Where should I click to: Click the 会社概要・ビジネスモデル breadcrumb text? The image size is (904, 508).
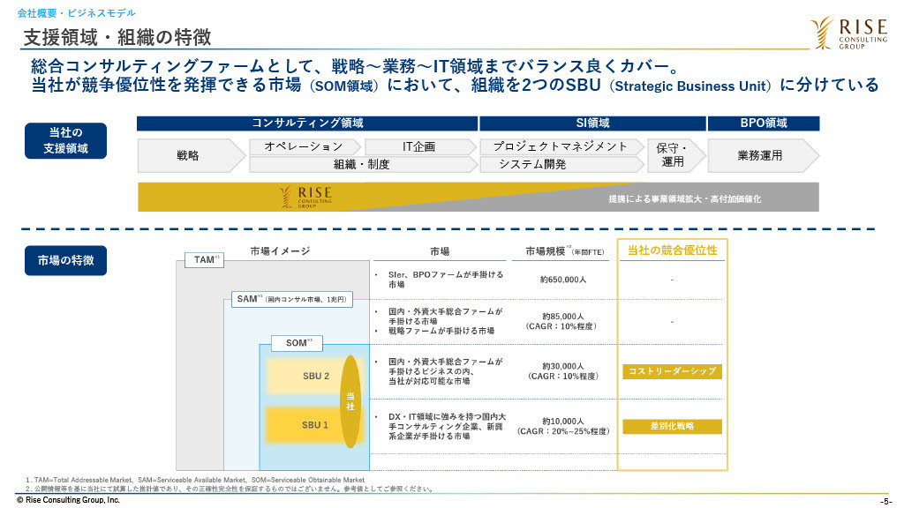point(77,12)
